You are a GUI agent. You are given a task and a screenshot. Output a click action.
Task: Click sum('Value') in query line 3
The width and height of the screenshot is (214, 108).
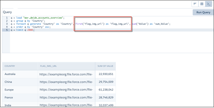pyautogui.click(x=140, y=24)
